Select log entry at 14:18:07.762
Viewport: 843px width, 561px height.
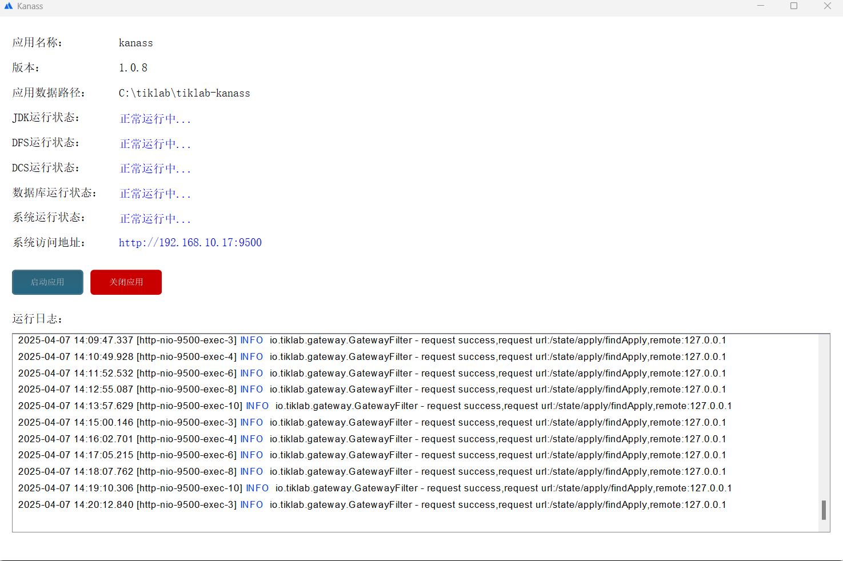372,472
